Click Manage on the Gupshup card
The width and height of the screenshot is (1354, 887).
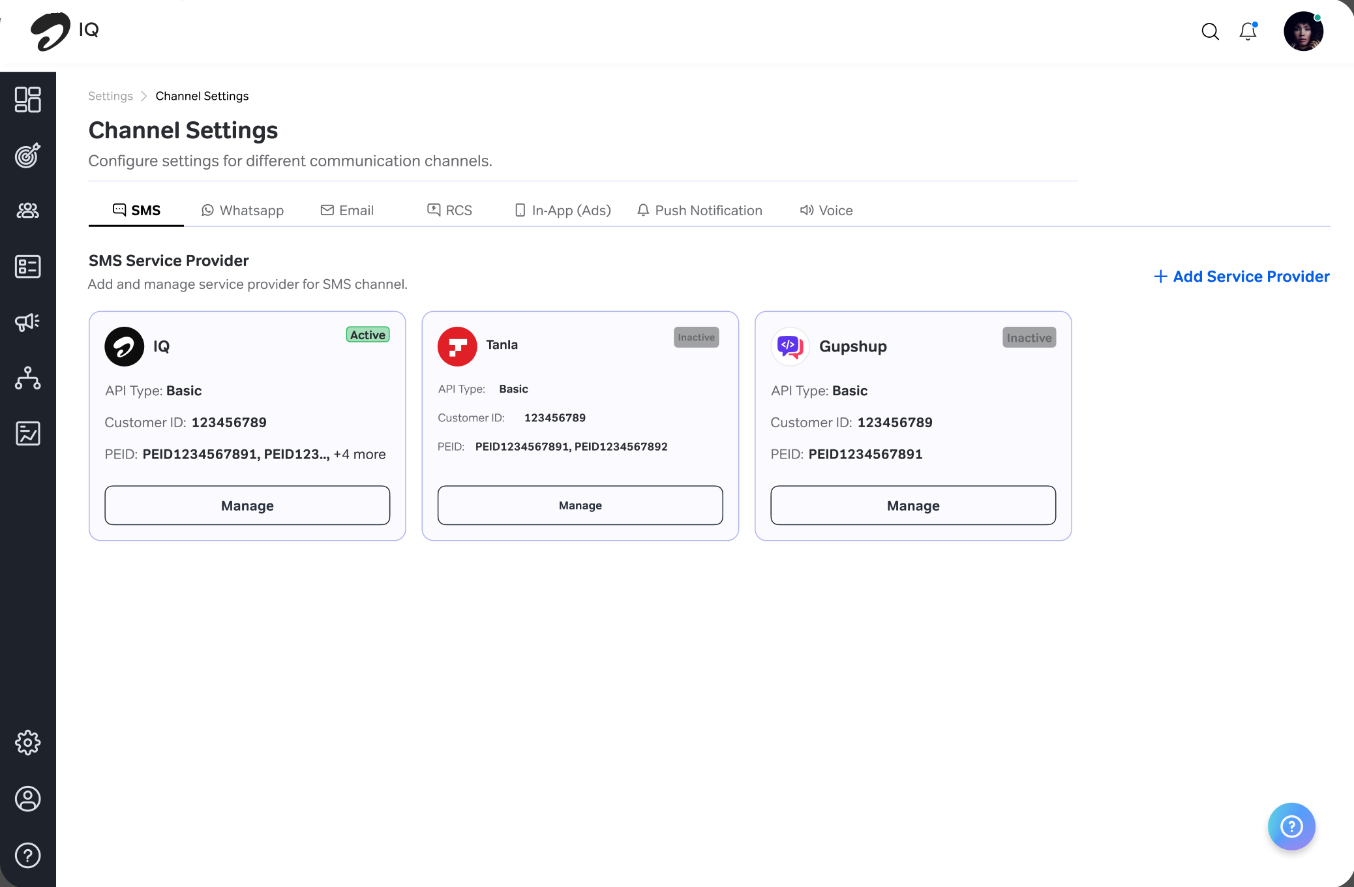[x=913, y=505]
